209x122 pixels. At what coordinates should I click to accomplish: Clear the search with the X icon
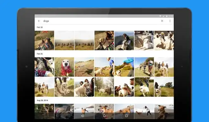pos(162,21)
